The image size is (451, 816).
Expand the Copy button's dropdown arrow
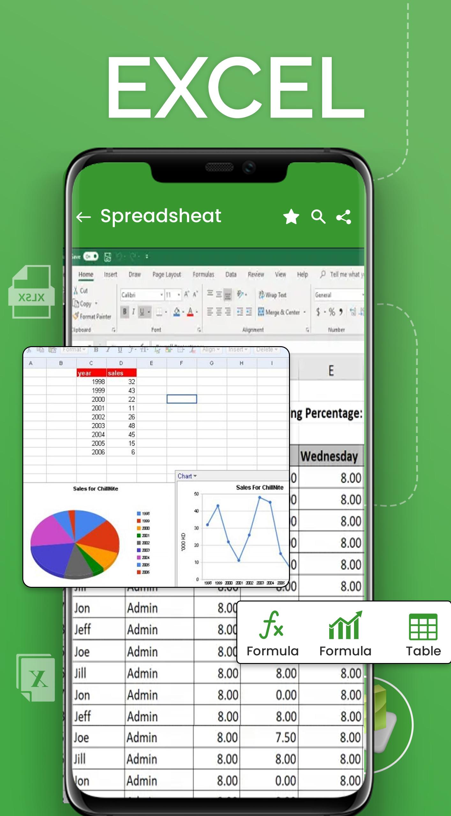[96, 304]
